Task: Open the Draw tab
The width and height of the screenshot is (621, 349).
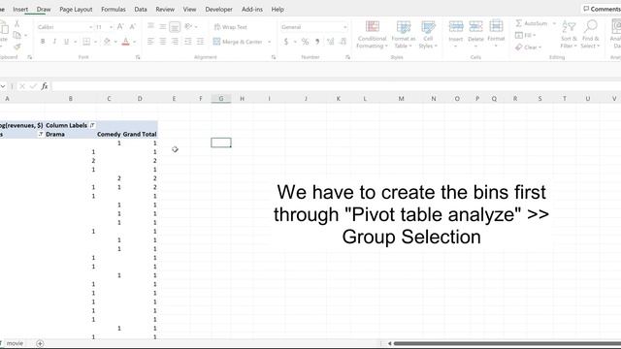Action: pos(44,9)
